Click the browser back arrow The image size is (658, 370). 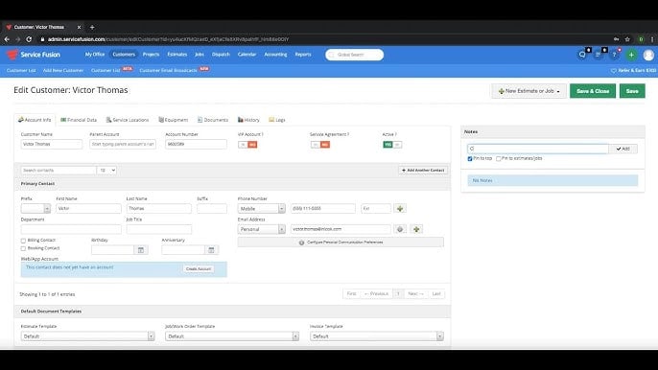tap(7, 39)
